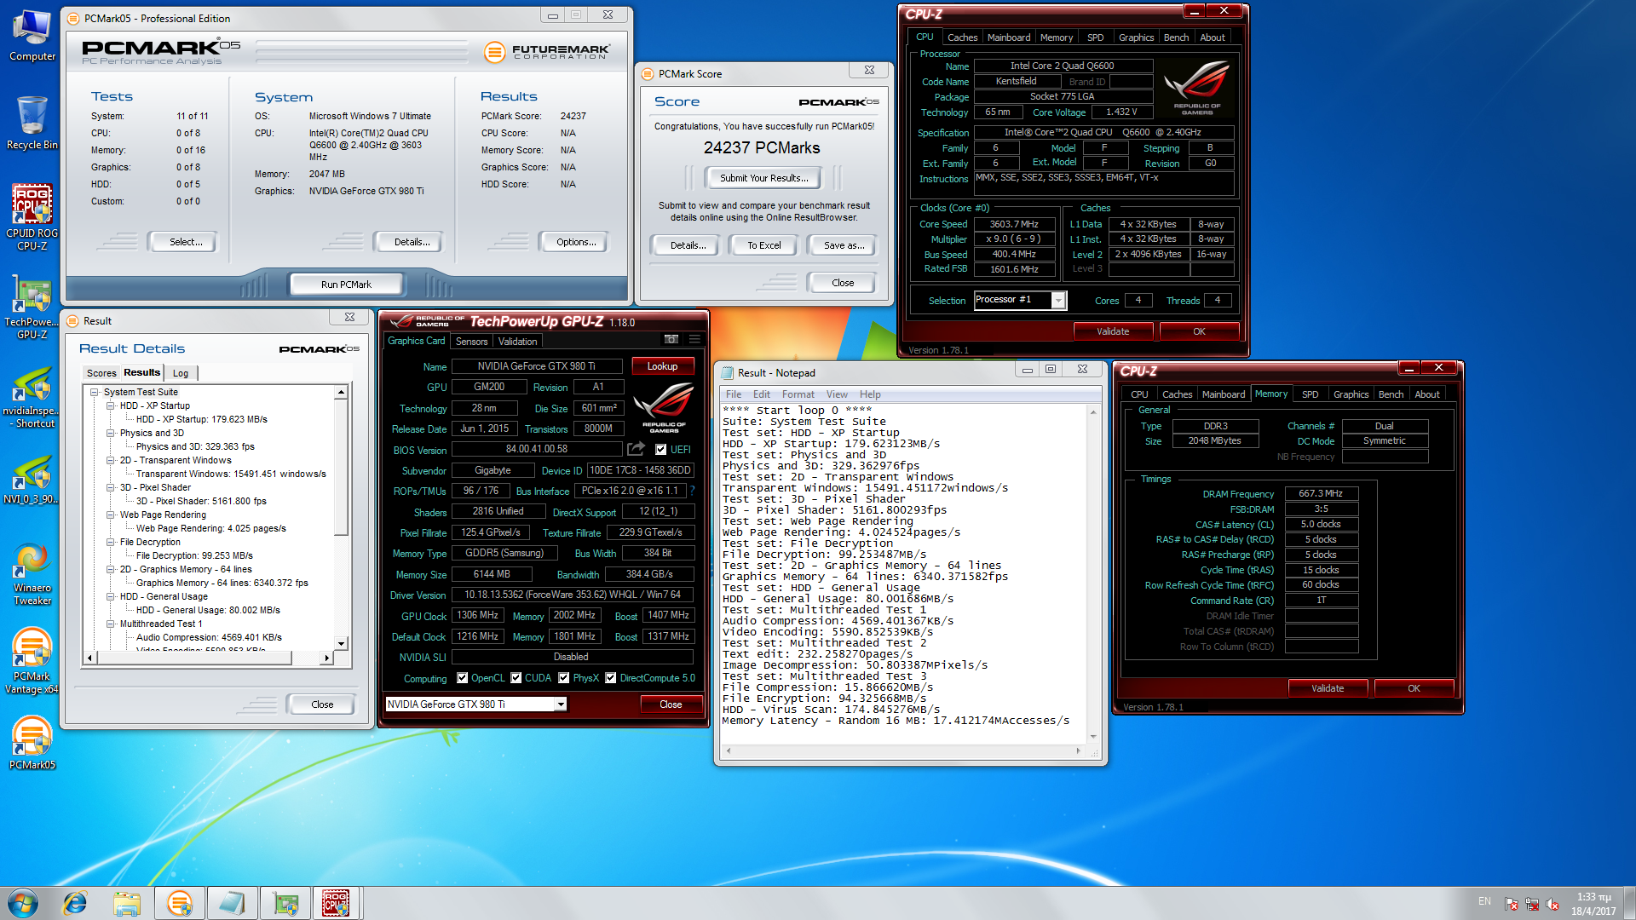Launch Winaero Tweaker from desktop
The width and height of the screenshot is (1636, 920).
click(x=32, y=575)
